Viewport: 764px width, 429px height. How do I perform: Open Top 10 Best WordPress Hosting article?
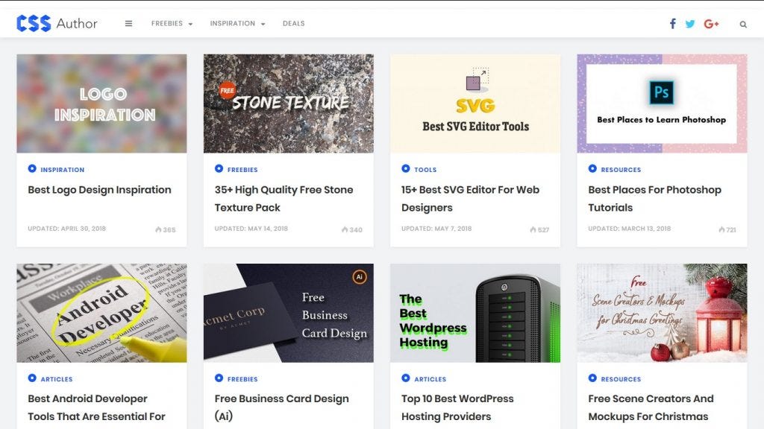457,407
